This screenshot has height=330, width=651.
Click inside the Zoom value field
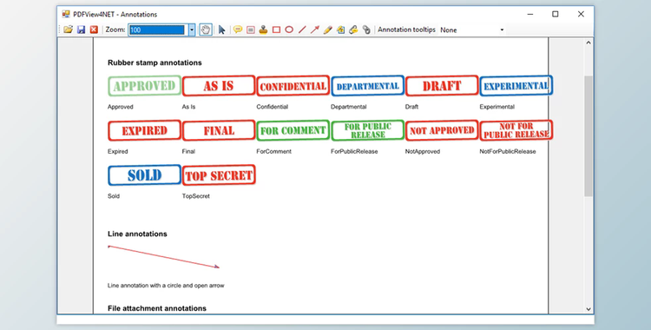[157, 30]
